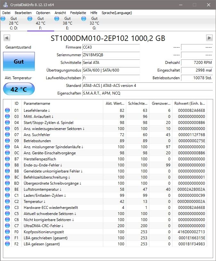Select the LBA gelesen (gesamt) row text
The image size is (216, 261).
pyautogui.click(x=42, y=244)
